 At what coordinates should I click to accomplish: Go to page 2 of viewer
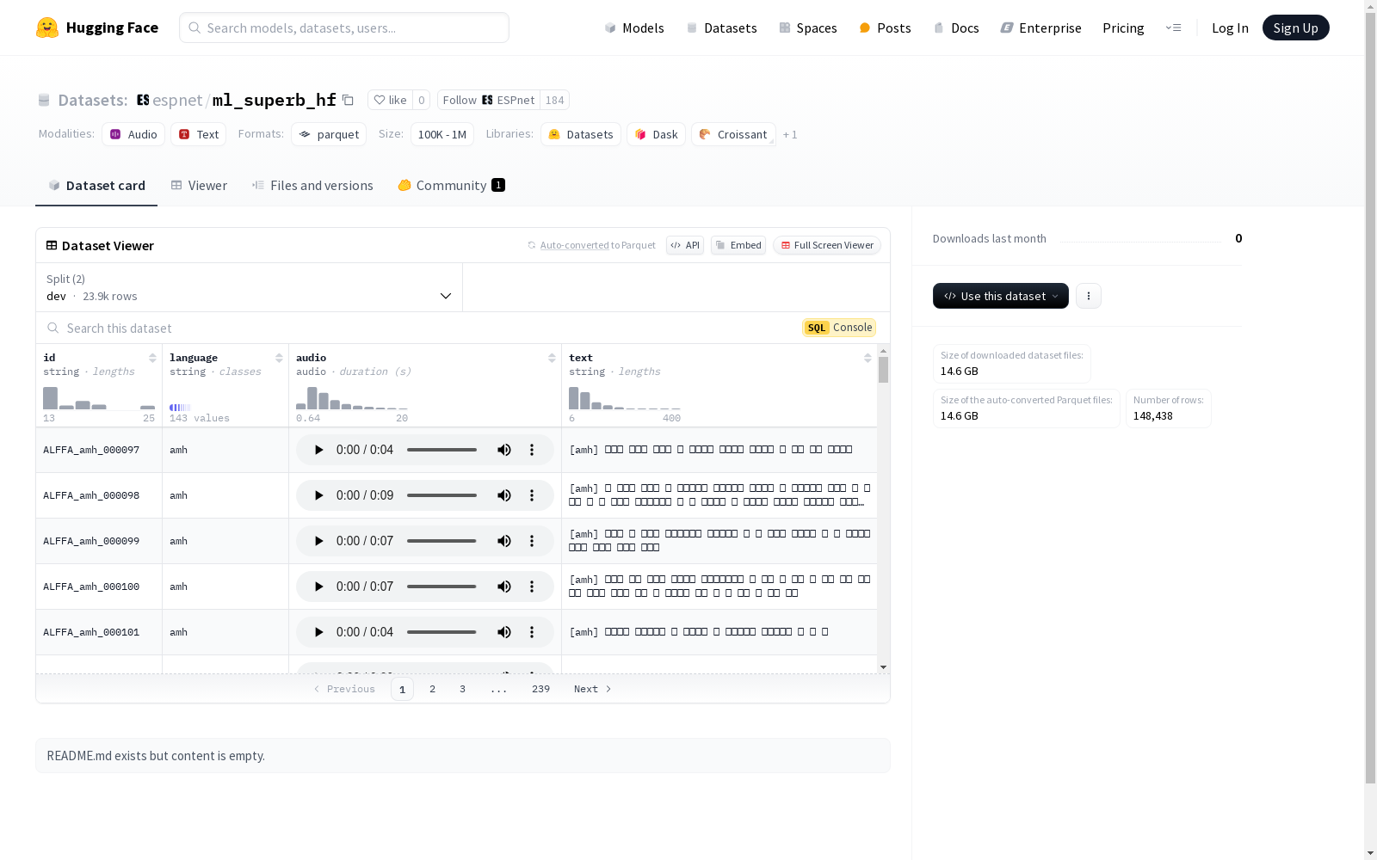pos(432,689)
